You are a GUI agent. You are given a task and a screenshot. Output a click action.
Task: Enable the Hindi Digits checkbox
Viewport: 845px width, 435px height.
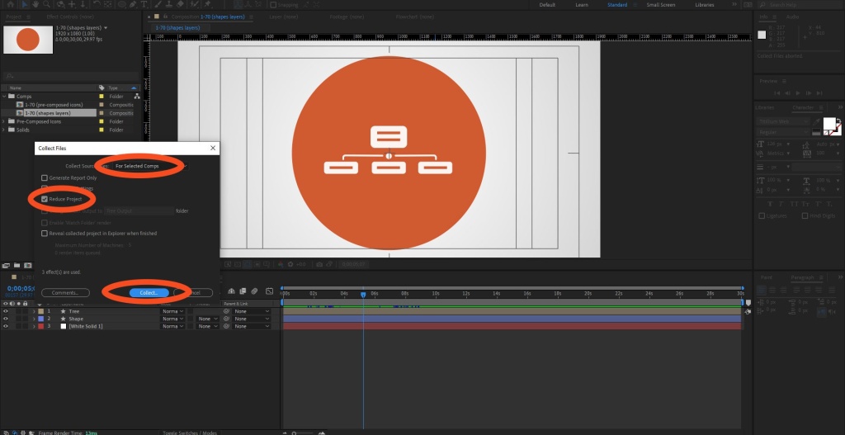click(x=805, y=215)
